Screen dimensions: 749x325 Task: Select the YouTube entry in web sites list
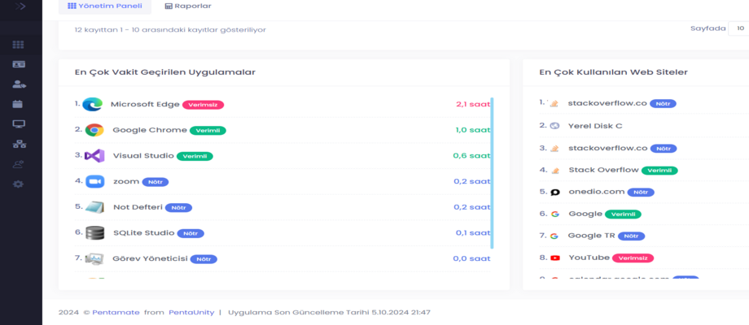click(x=589, y=258)
